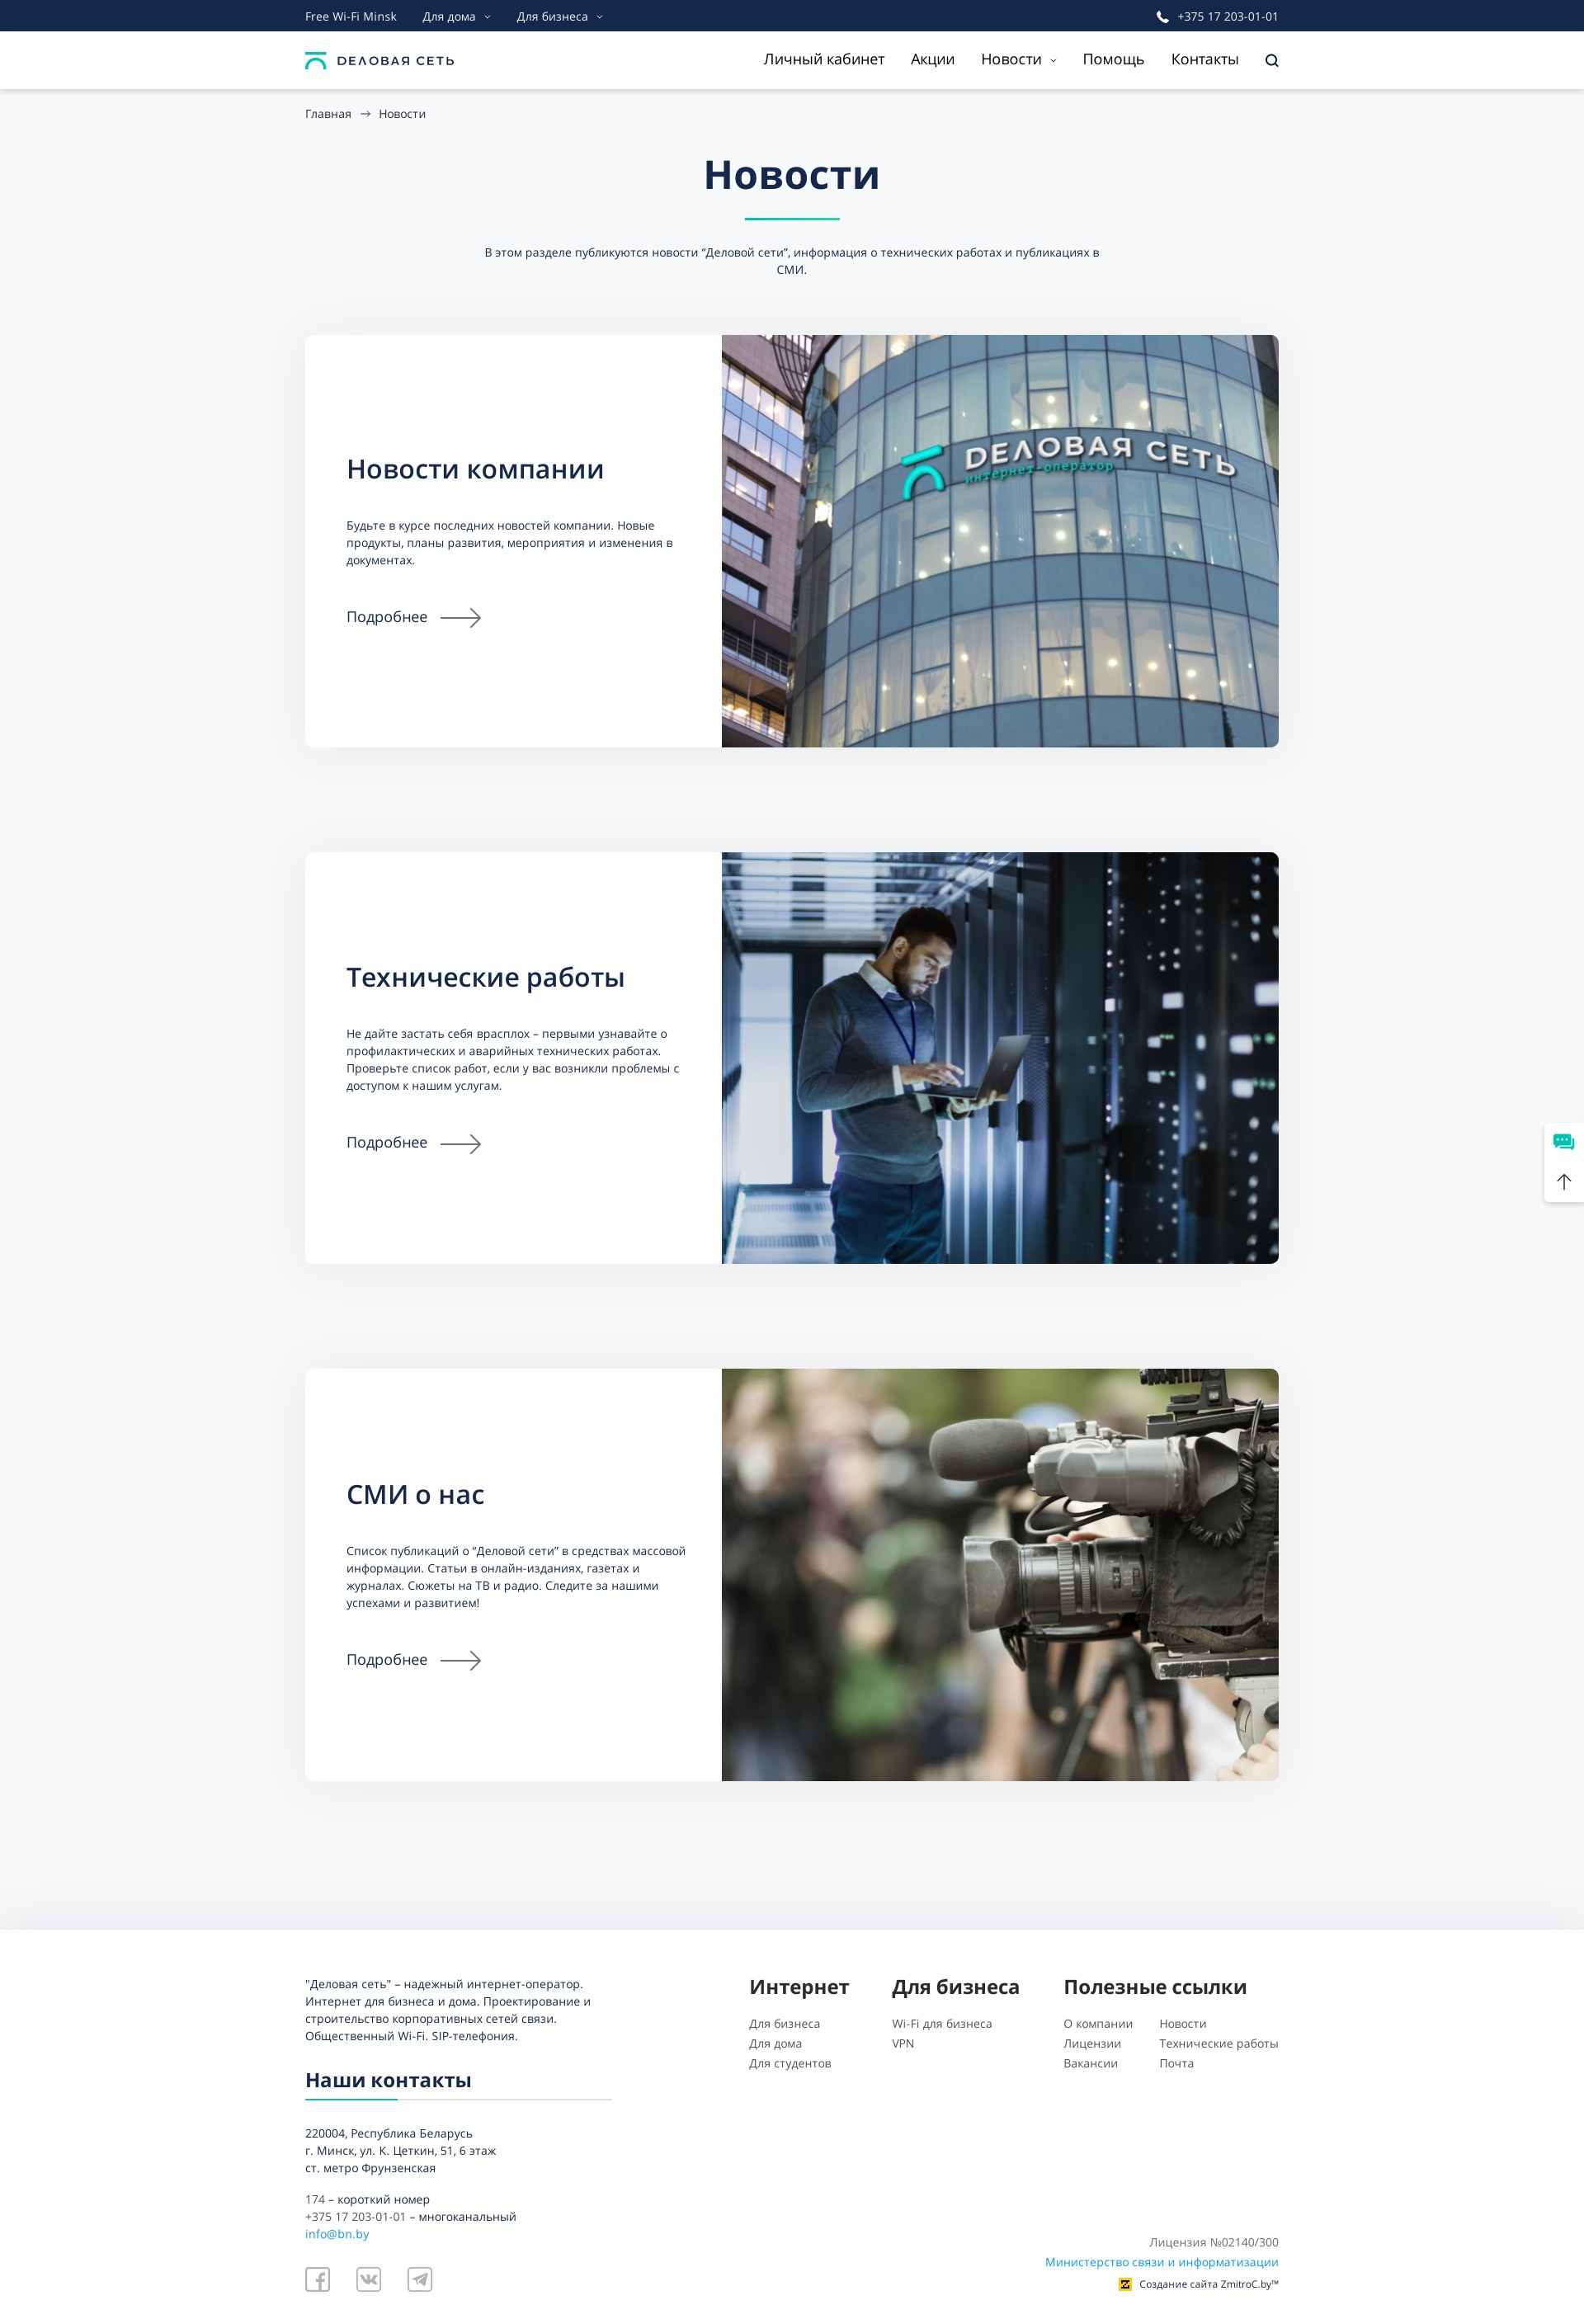Click Новости компании card heading

click(x=475, y=470)
